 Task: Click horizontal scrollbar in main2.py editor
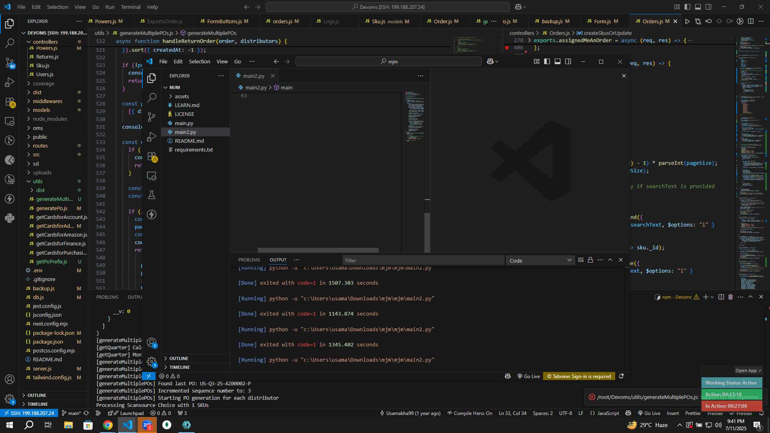tap(318, 250)
